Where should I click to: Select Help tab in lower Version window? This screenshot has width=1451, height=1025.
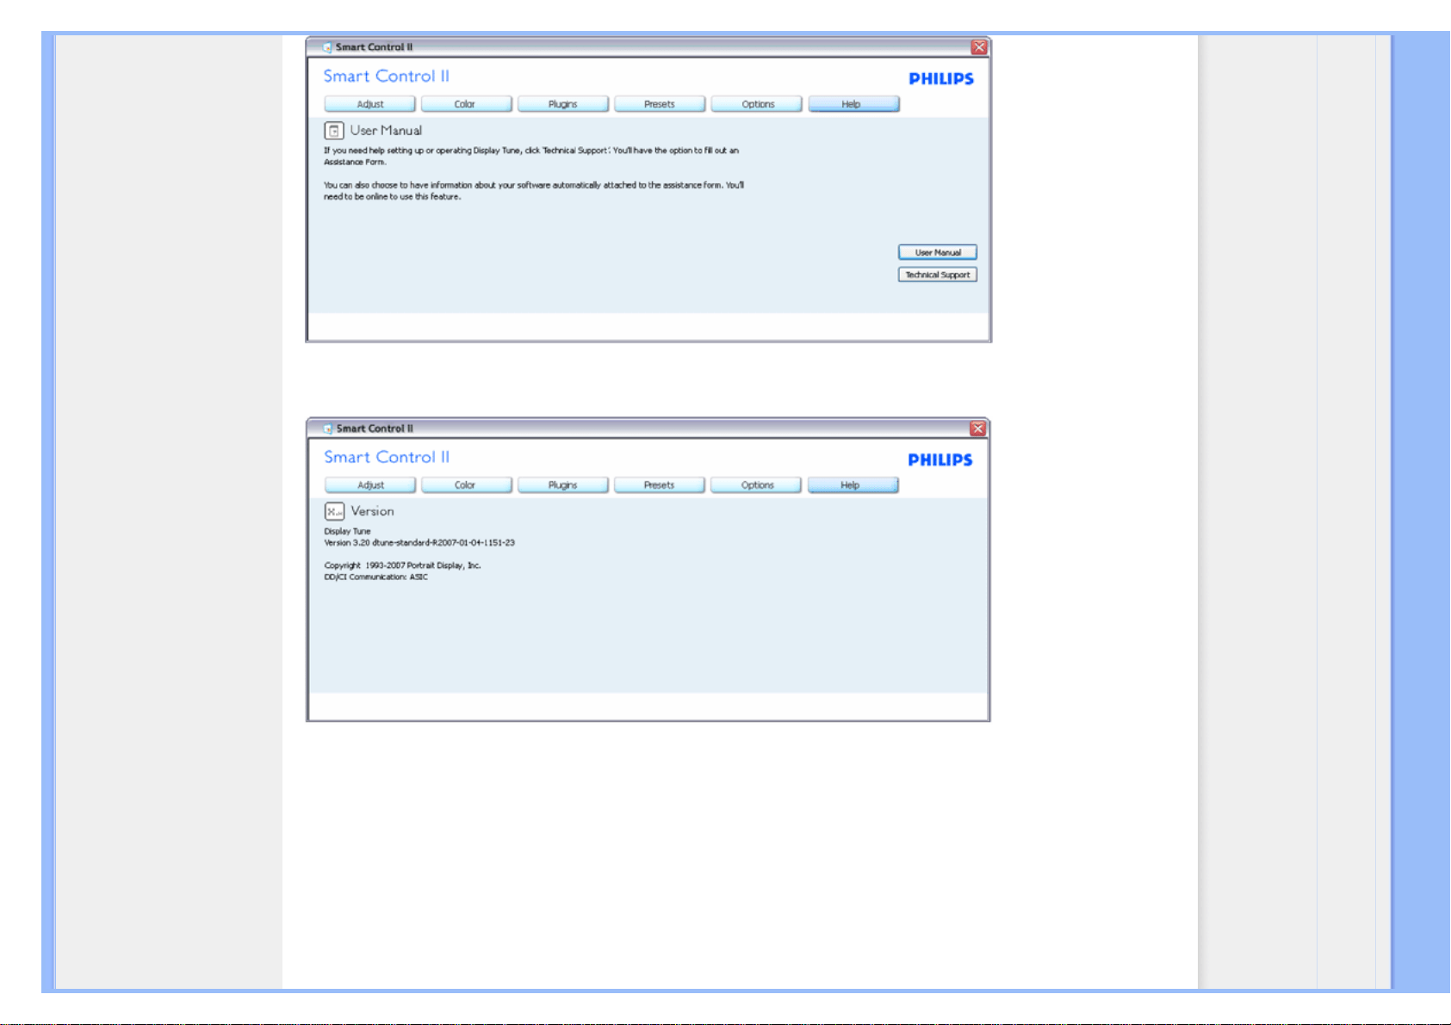[853, 485]
